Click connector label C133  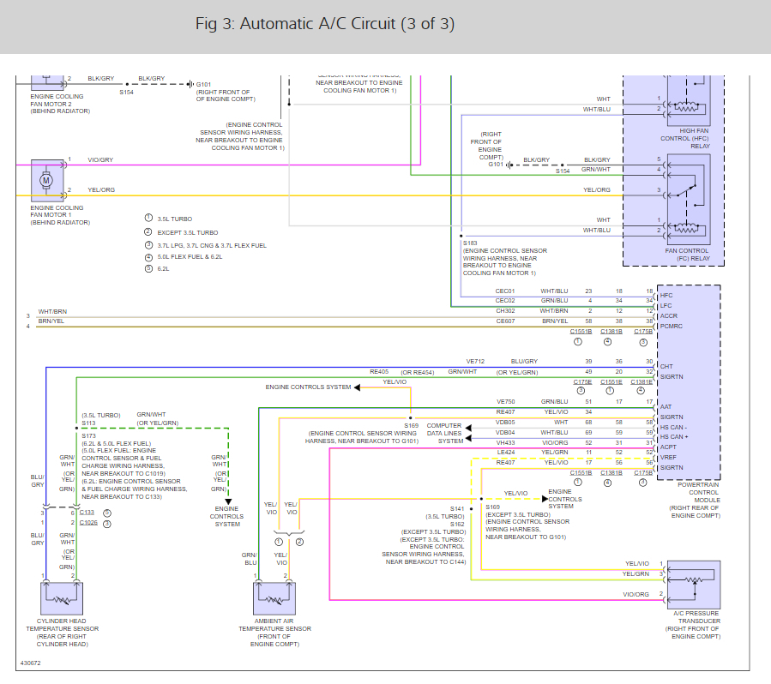(87, 512)
